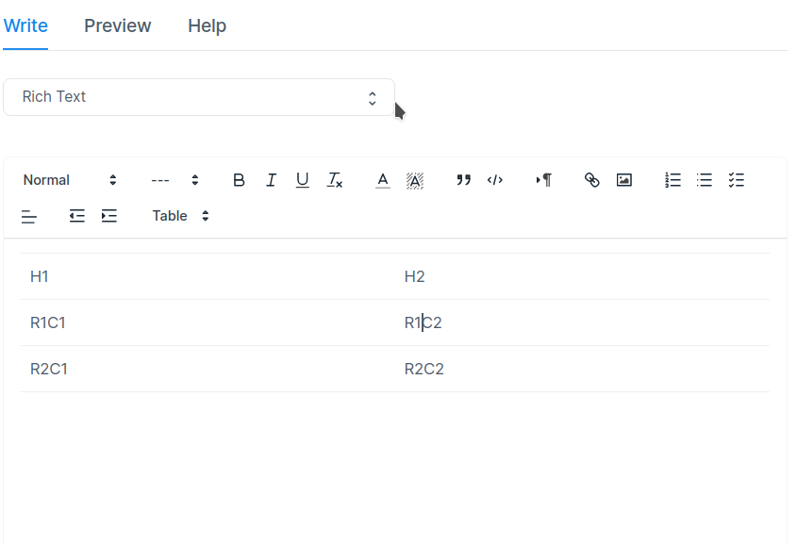Toggle bold formatting
The width and height of the screenshot is (797, 545).
[239, 180]
